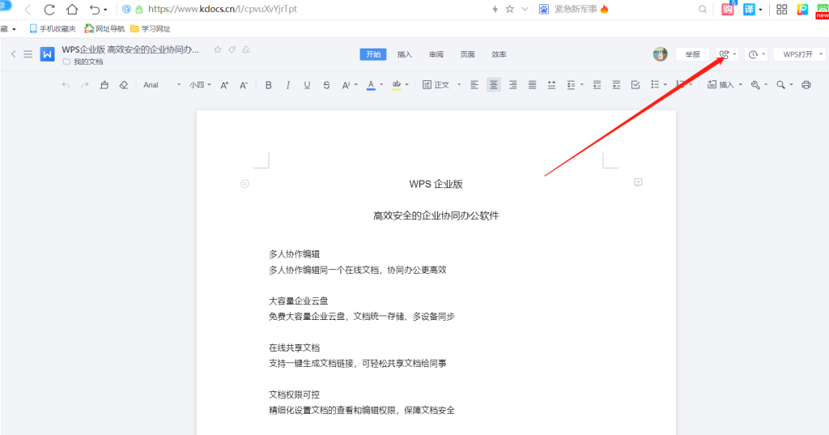
Task: Star the document as a favorite
Action: click(217, 49)
